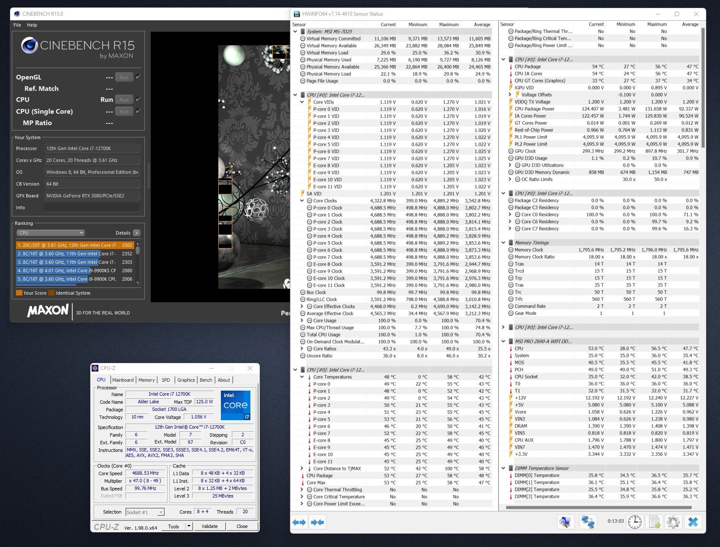The height and width of the screenshot is (547, 720).
Task: Select the i9-9900KS ranking entry scoring 2080
Action: coord(75,271)
